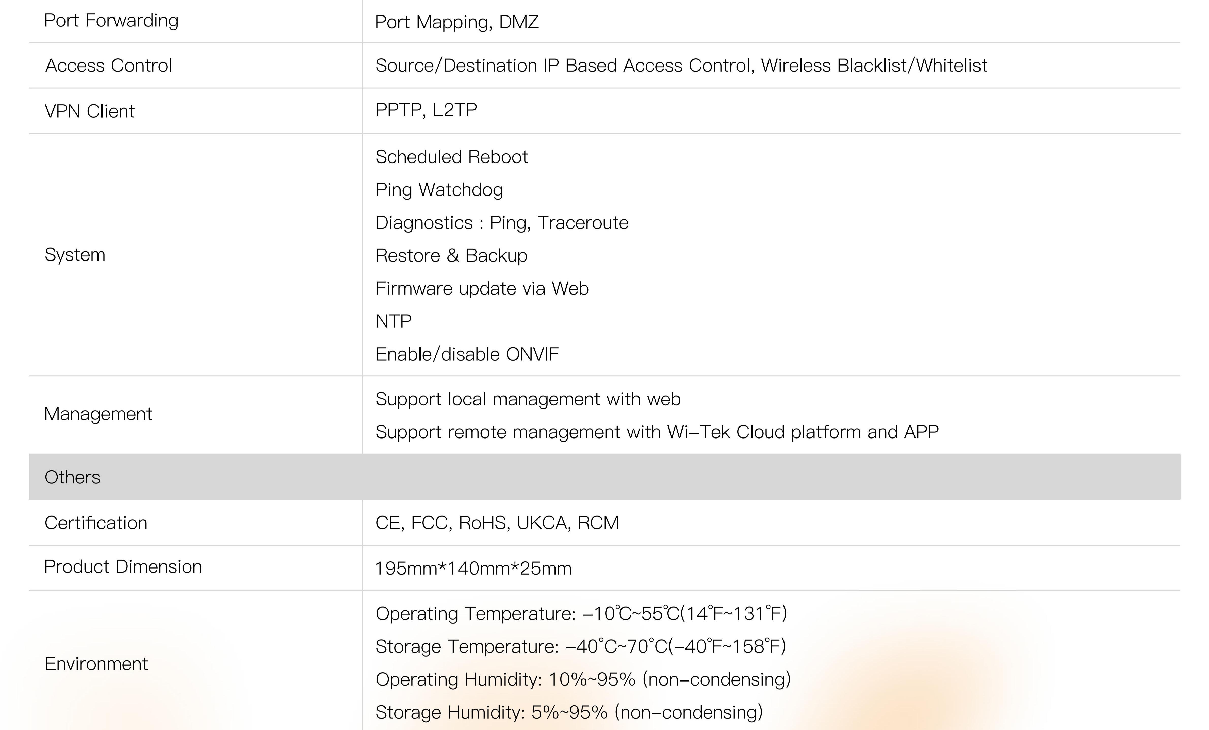The image size is (1209, 730).
Task: Click the Others section header
Action: point(72,477)
